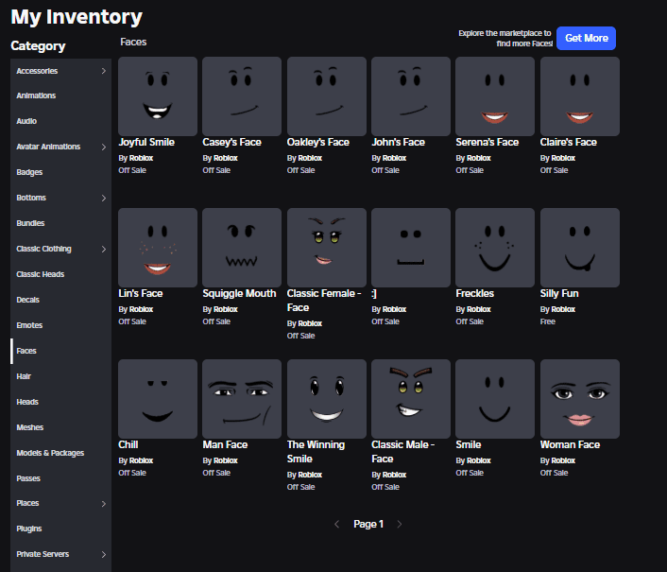Viewport: 667px width, 572px height.
Task: Expand the Accessories category arrow
Action: (x=103, y=71)
